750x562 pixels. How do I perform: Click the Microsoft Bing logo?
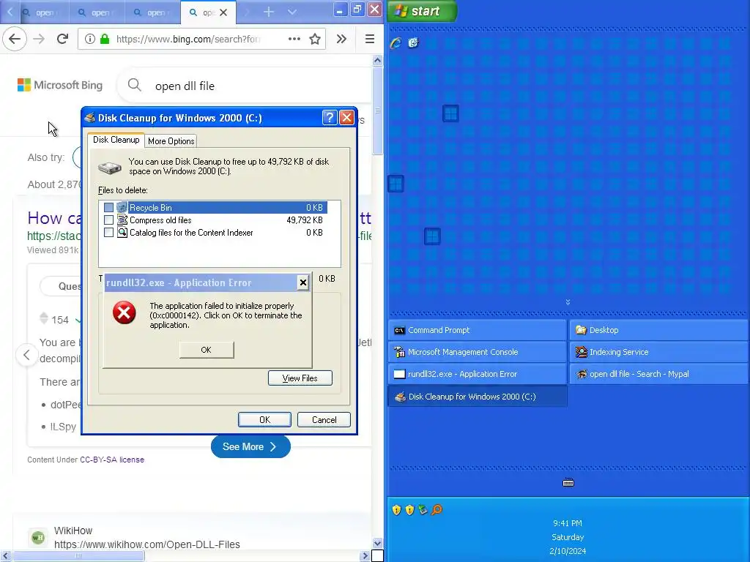pos(60,85)
